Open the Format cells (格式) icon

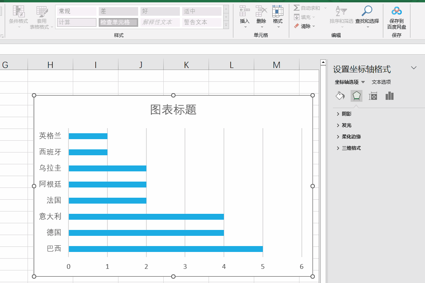[278, 11]
